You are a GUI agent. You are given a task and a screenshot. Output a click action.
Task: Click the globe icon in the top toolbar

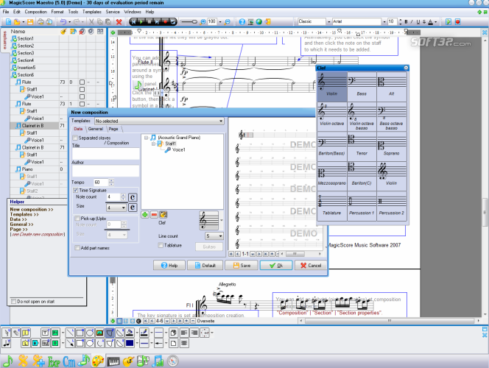(x=258, y=21)
